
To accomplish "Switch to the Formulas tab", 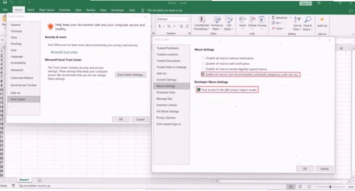I will point(64,10).
